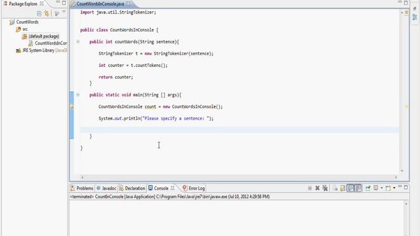Toggle show console on standard error change
The image size is (420, 236).
(358, 188)
